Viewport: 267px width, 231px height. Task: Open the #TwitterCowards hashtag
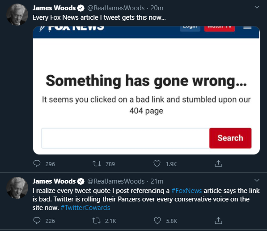click(85, 208)
